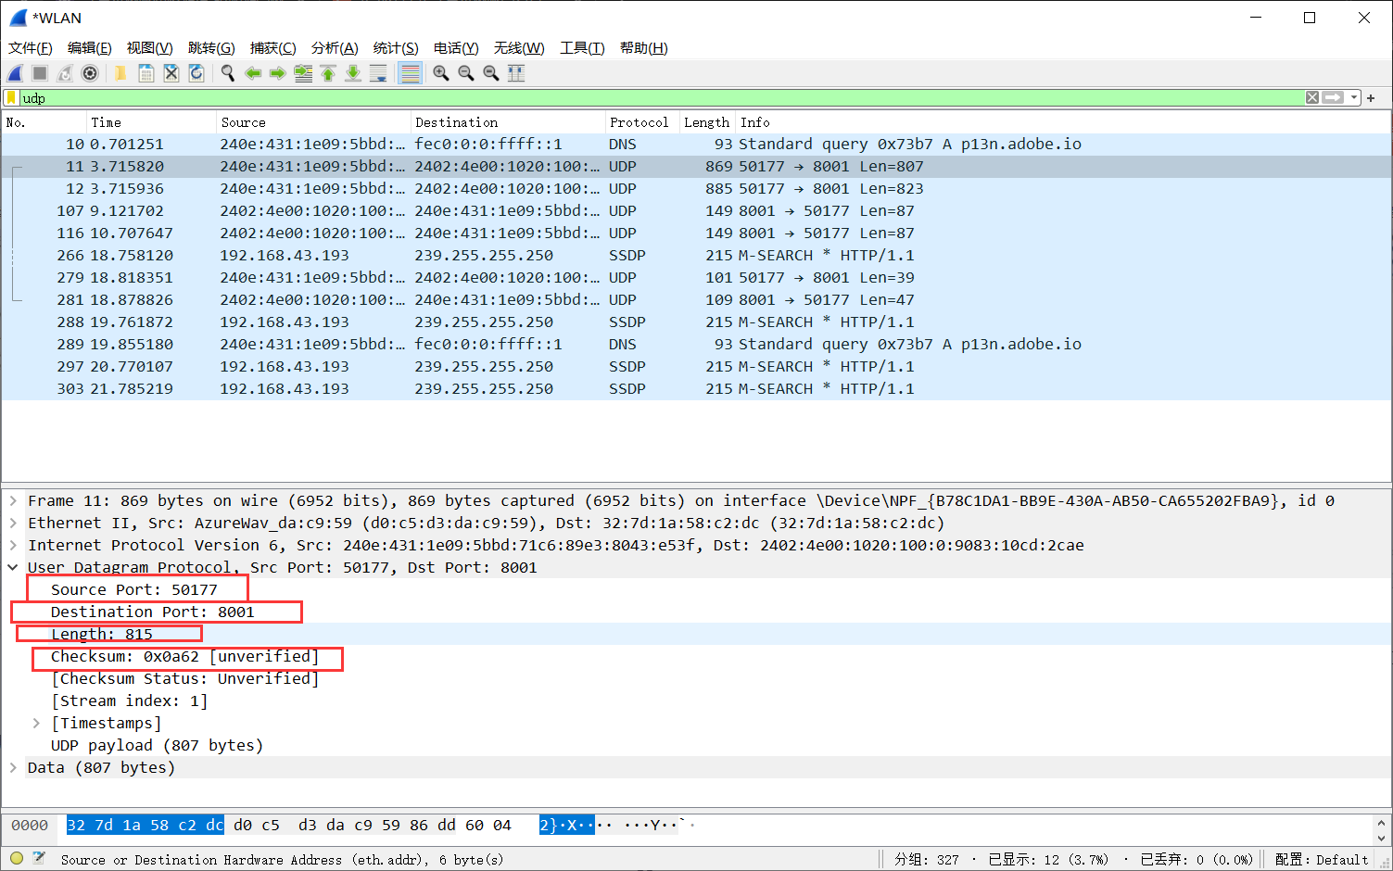Sort packets by Time column header
The height and width of the screenshot is (871, 1393).
151,122
